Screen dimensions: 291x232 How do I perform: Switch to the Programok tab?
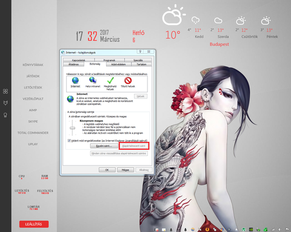[109, 60]
